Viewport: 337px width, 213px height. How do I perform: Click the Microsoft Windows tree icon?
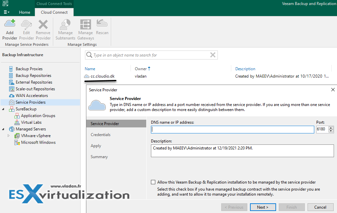(17, 142)
